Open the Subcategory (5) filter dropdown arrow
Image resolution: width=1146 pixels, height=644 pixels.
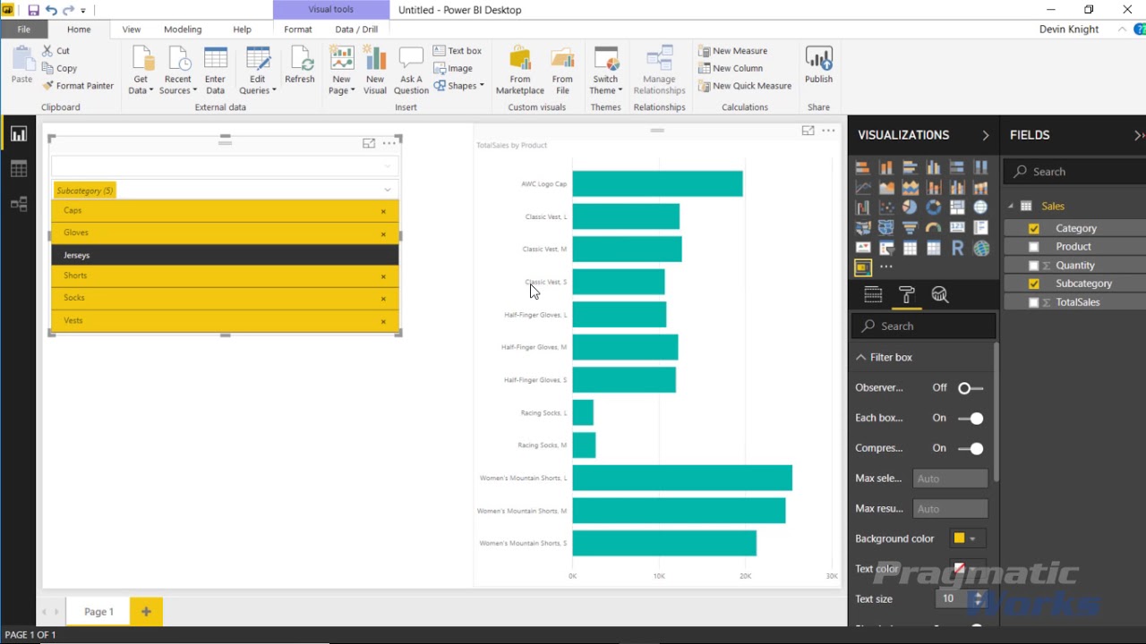click(388, 190)
